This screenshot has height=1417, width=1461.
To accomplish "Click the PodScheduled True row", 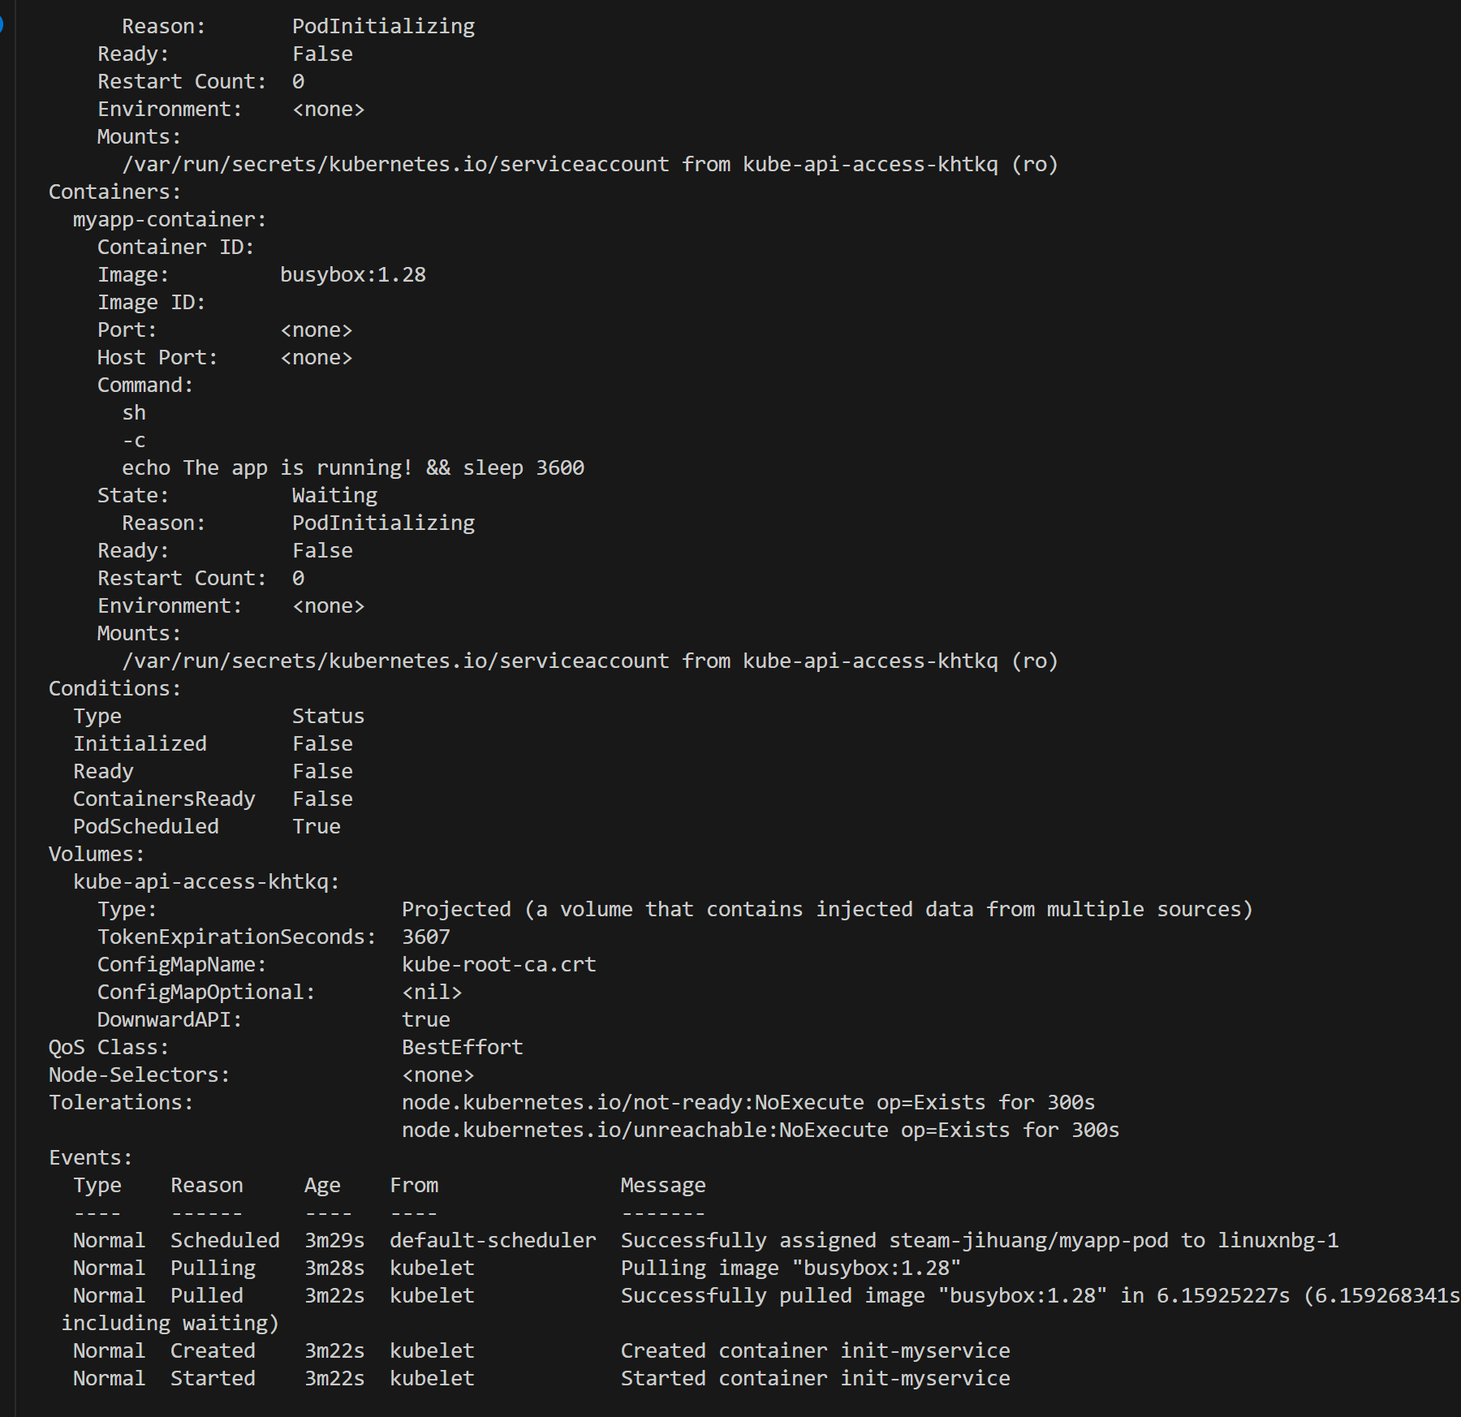I will tap(207, 827).
